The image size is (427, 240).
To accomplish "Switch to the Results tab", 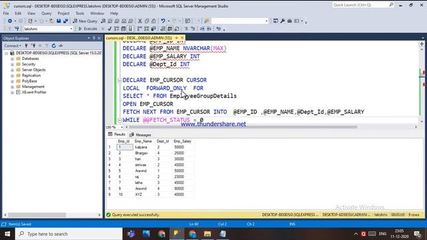I will (117, 135).
